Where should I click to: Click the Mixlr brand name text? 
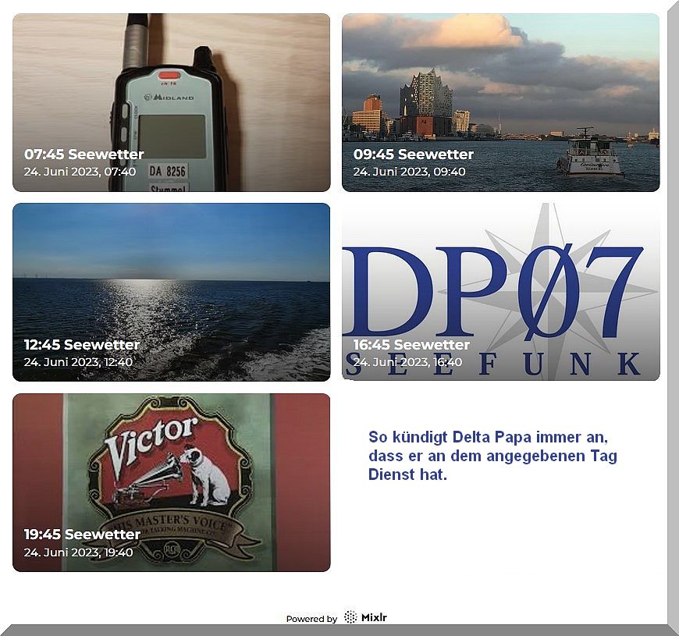[374, 617]
